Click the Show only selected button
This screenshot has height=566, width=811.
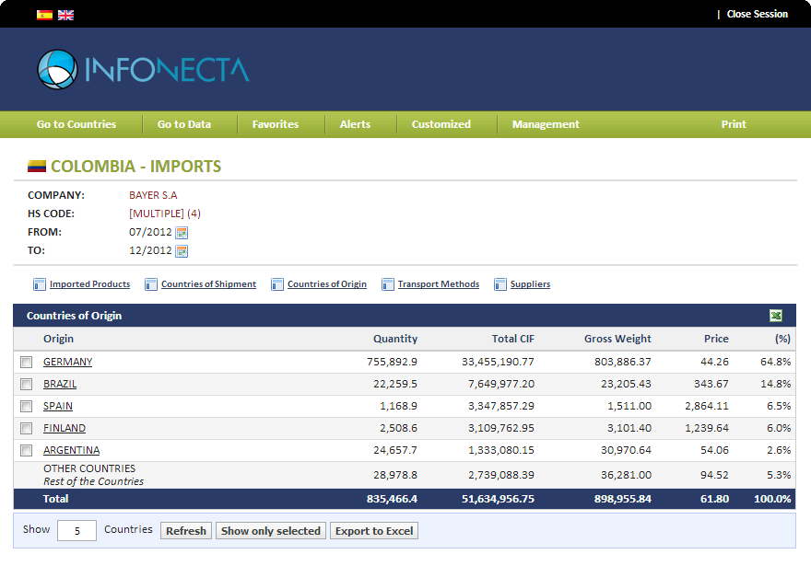tap(271, 531)
